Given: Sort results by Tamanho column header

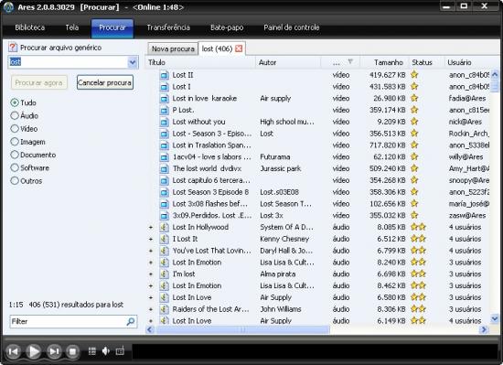Looking at the screenshot, I should click(x=384, y=62).
